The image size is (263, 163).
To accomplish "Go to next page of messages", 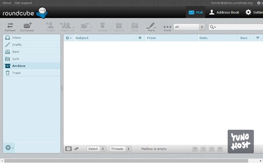I will pos(212,149).
